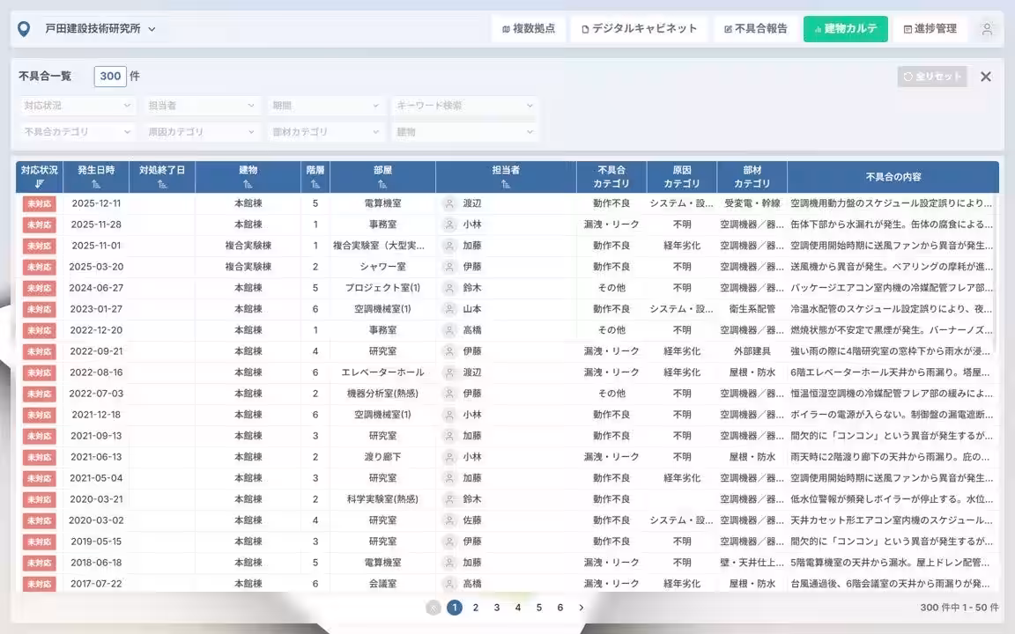
Task: Select エレベーターホール room cell
Action: tap(382, 372)
